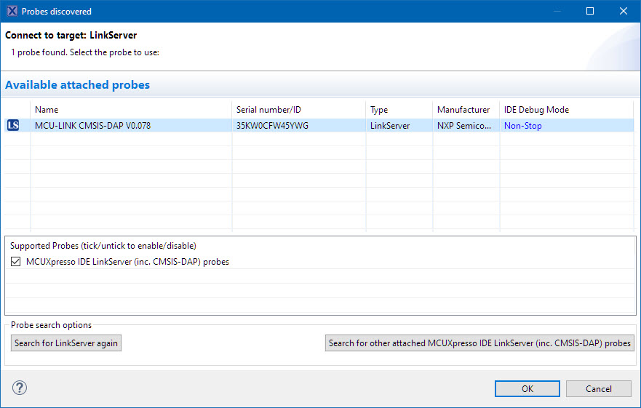Click the LinkServer type cell
This screenshot has width=641, height=408.
[x=390, y=126]
